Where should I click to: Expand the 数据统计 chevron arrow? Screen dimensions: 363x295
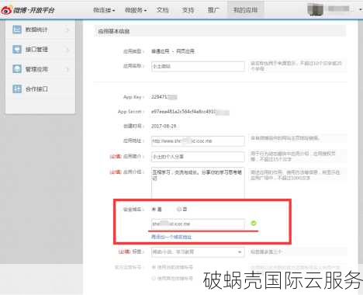point(67,29)
